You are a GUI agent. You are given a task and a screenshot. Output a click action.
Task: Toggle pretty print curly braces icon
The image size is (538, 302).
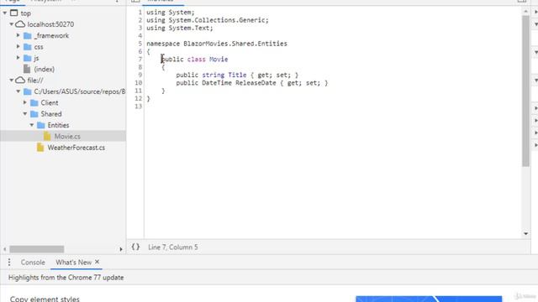coord(135,247)
